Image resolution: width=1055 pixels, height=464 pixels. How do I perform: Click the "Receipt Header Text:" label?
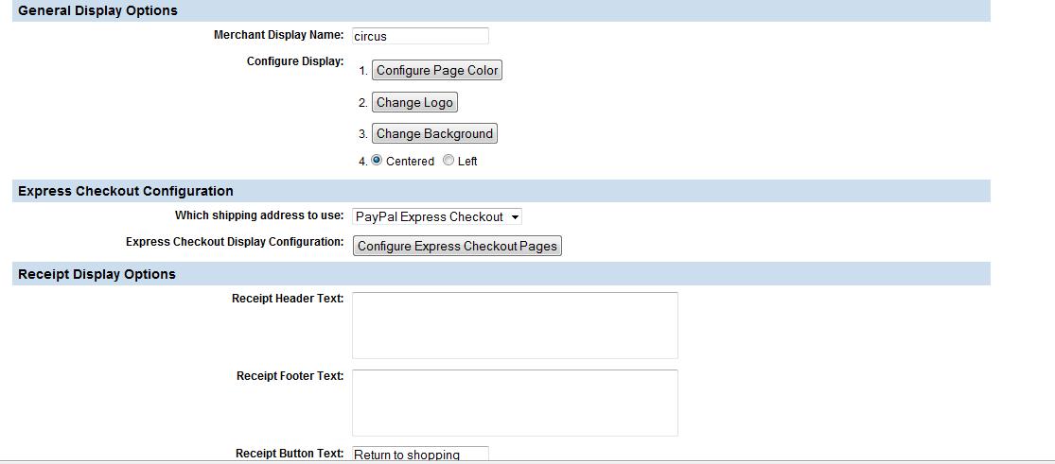(288, 299)
